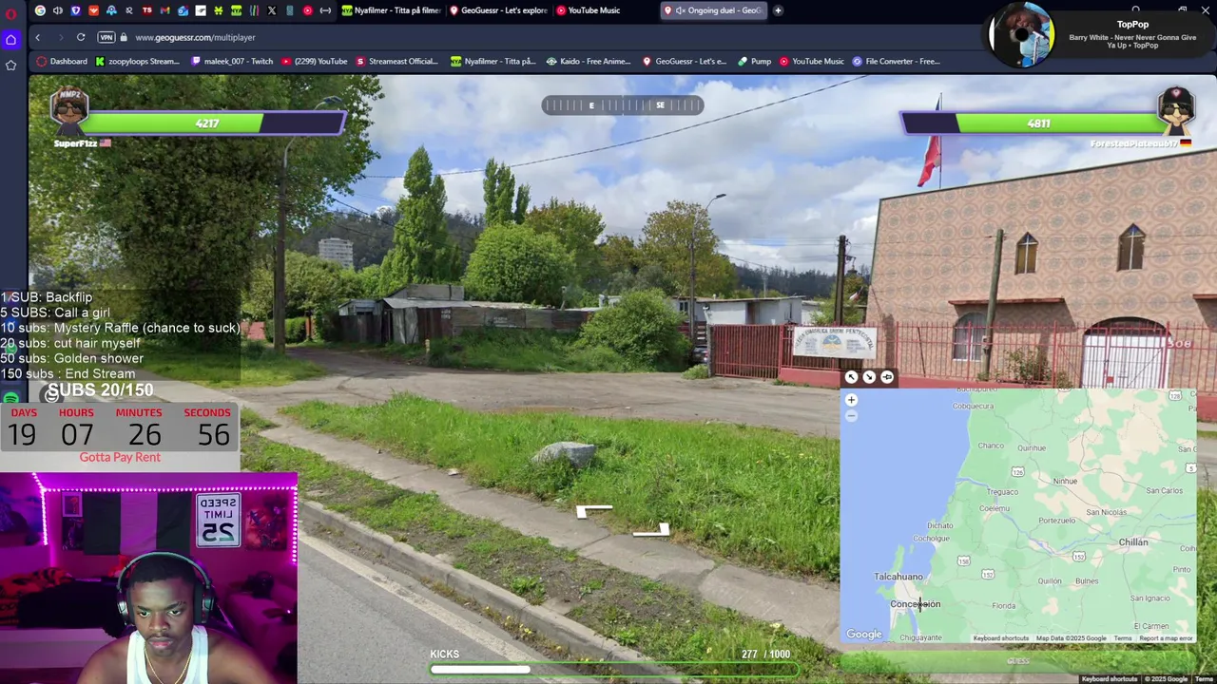
Task: Pin the guess map size
Action: coord(887,377)
